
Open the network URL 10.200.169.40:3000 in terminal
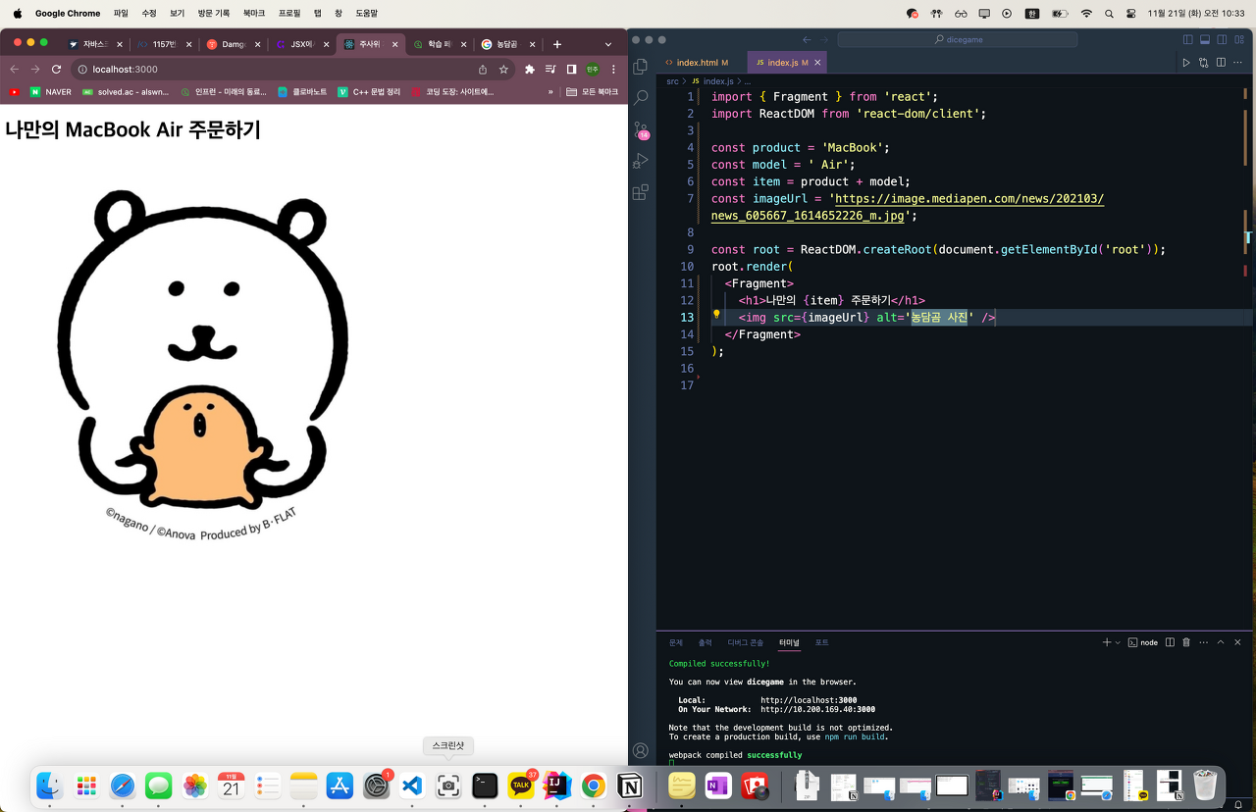pos(817,709)
